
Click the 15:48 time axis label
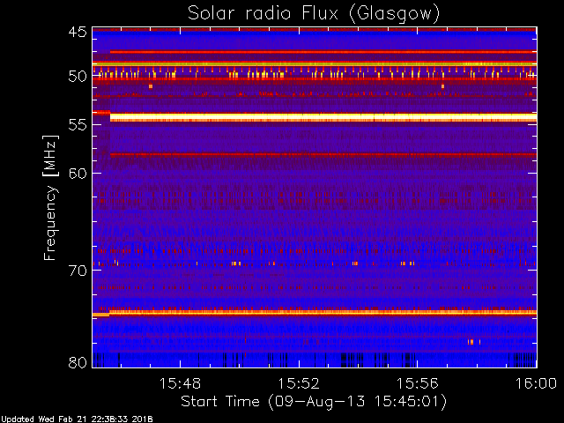tap(180, 383)
